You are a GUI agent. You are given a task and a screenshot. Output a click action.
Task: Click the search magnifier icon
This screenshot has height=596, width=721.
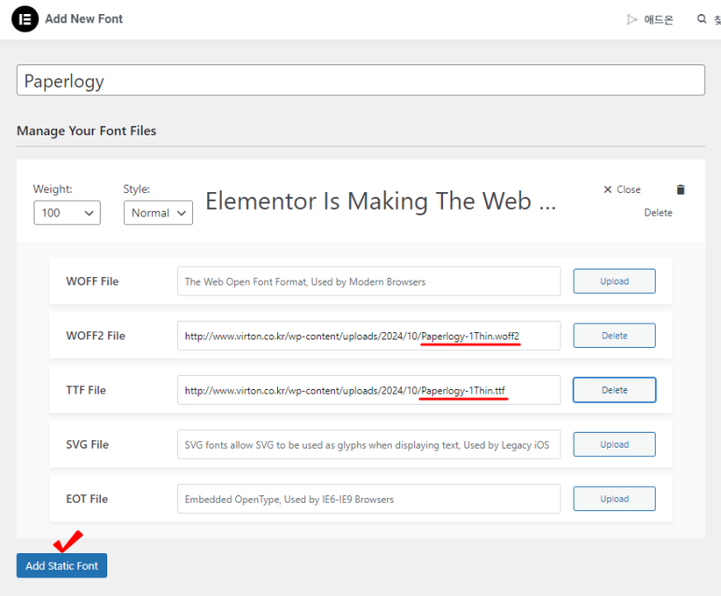click(701, 19)
